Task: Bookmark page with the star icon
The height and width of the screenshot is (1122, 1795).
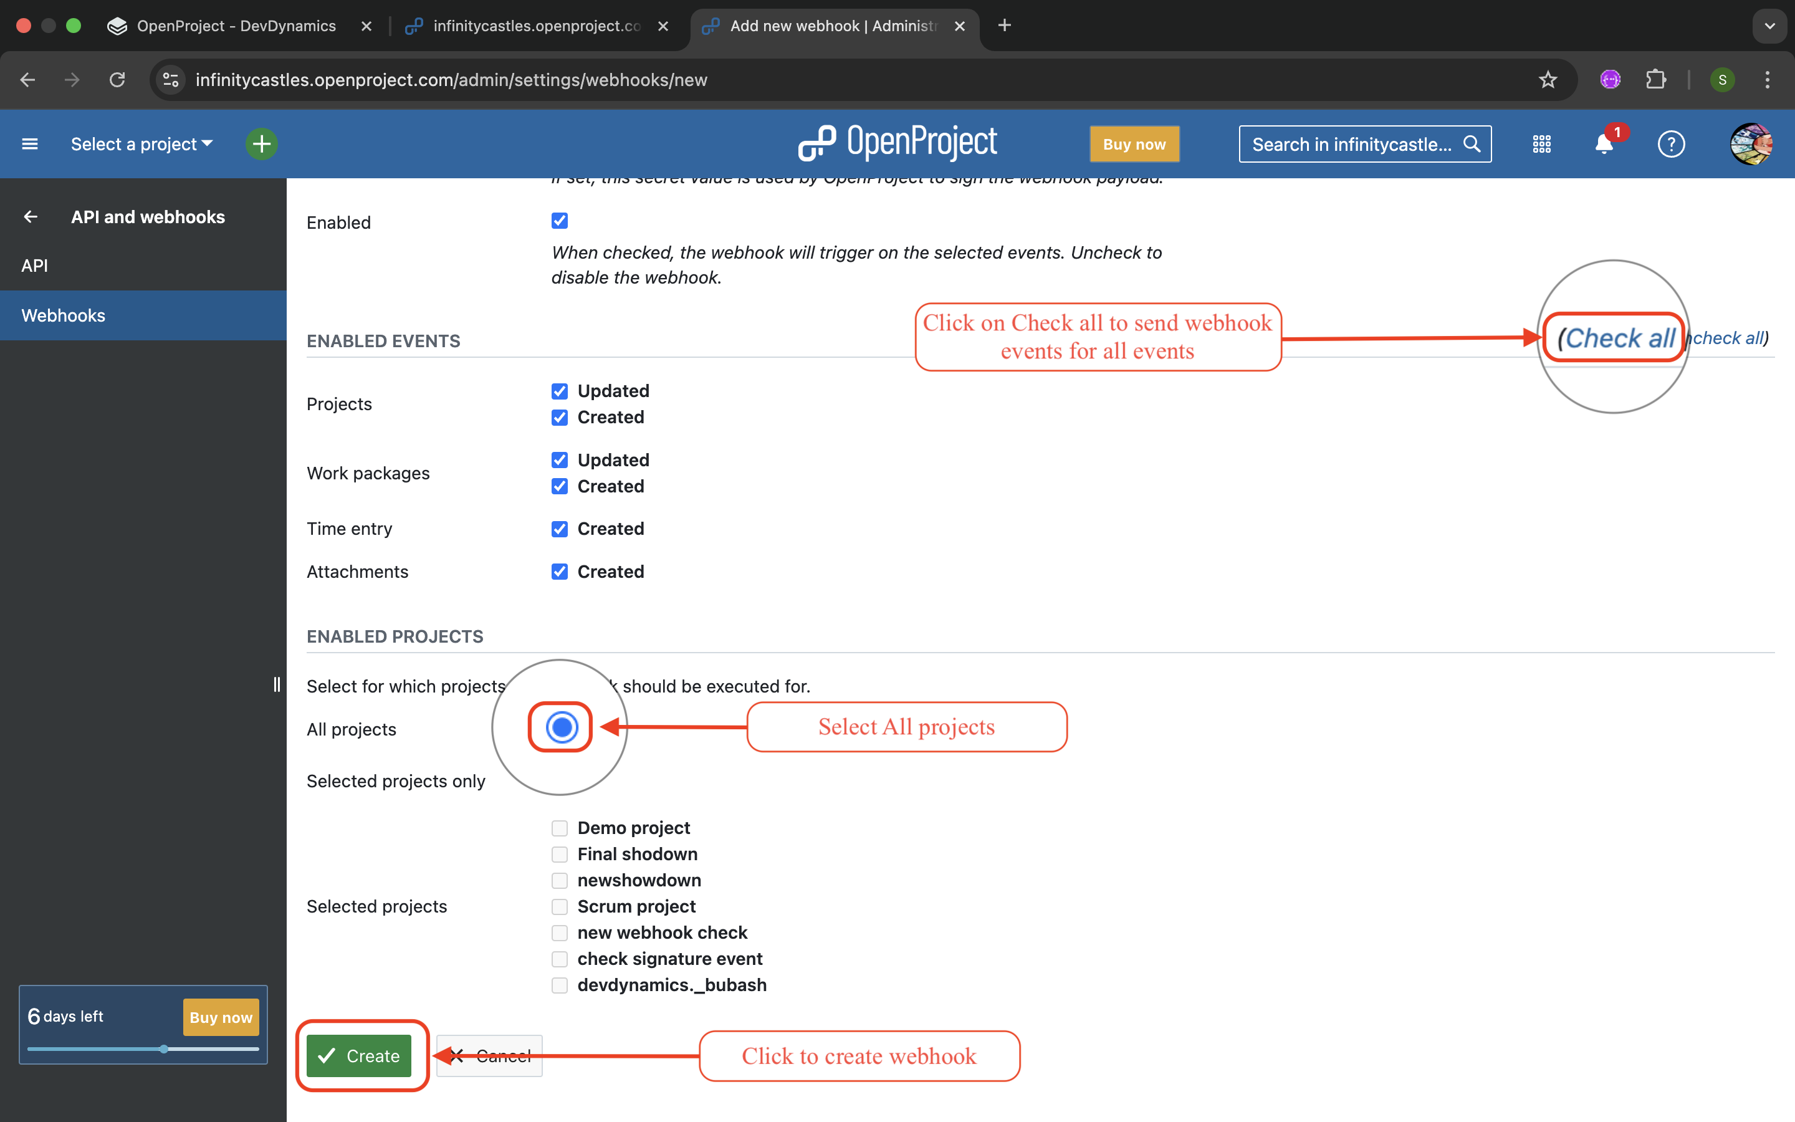Action: click(x=1548, y=79)
